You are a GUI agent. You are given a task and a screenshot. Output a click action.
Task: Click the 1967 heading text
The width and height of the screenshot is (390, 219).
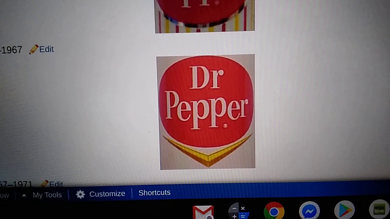(x=11, y=50)
